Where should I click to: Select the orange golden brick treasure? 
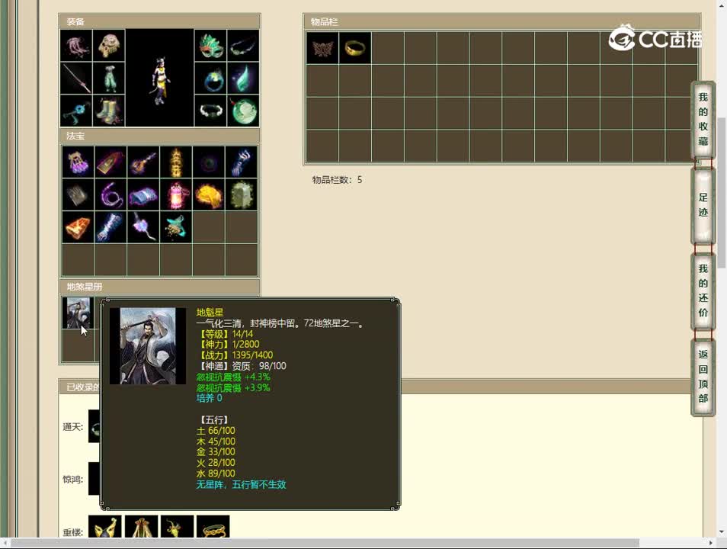[78, 227]
